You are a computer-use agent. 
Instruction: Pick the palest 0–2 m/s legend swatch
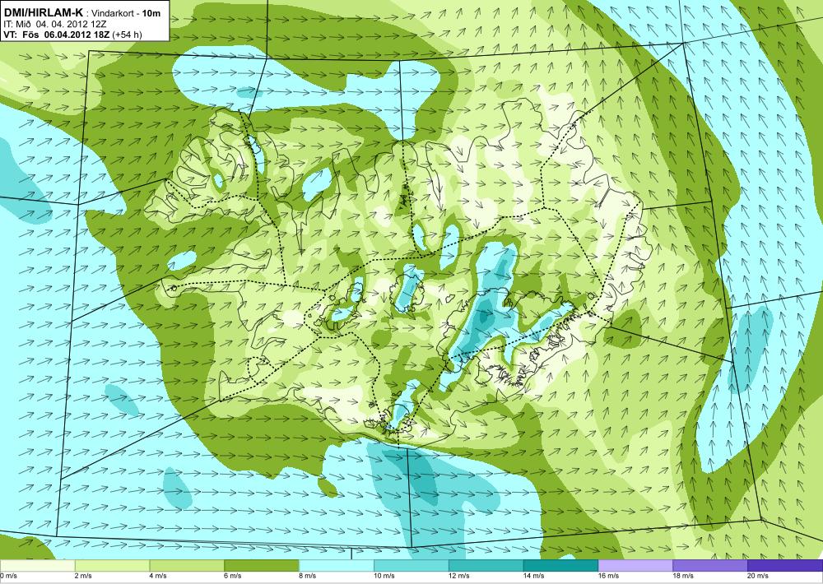click(x=37, y=566)
